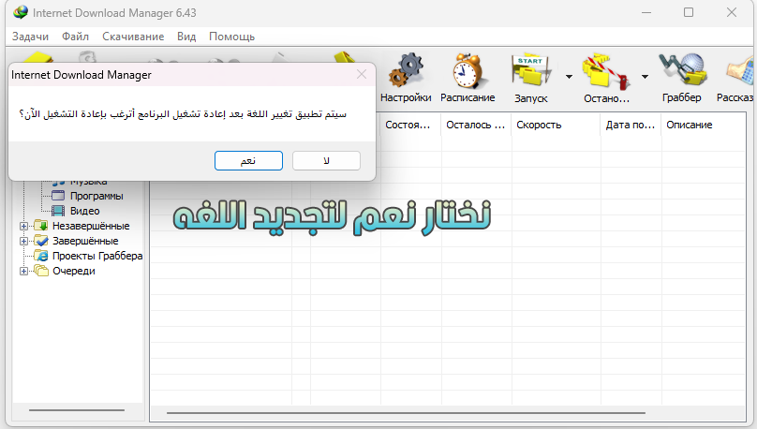Image resolution: width=757 pixels, height=429 pixels.
Task: Click the Программы window icon
Action: [x=58, y=196]
